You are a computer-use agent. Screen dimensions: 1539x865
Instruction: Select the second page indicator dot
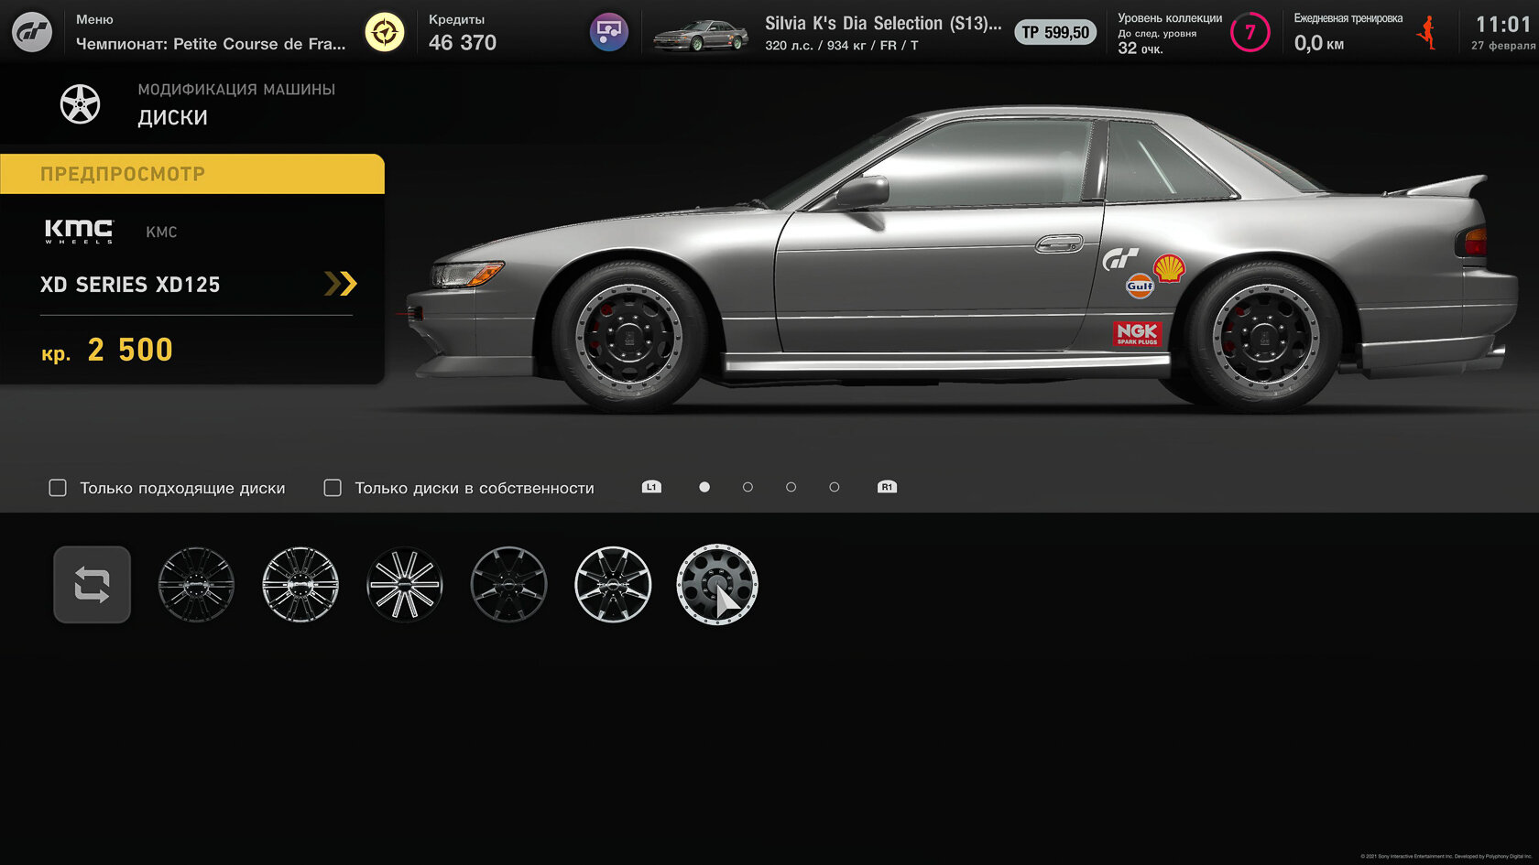(x=748, y=487)
